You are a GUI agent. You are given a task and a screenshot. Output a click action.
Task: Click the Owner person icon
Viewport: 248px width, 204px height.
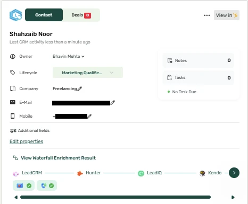point(13,56)
